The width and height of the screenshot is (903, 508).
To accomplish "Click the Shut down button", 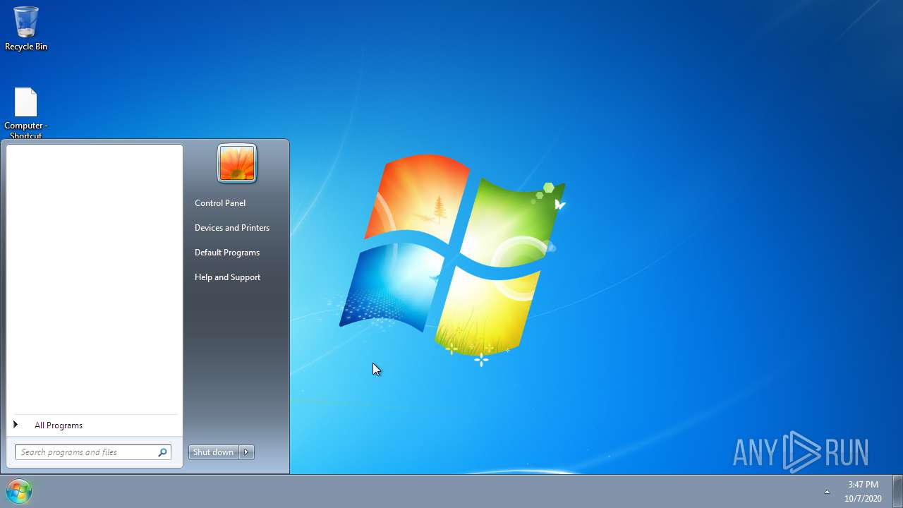I will [213, 452].
